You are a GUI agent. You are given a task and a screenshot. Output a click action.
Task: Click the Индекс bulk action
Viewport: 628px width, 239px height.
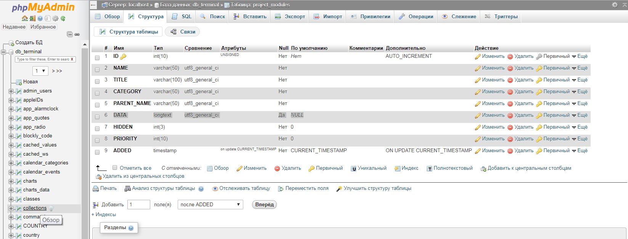coord(406,168)
